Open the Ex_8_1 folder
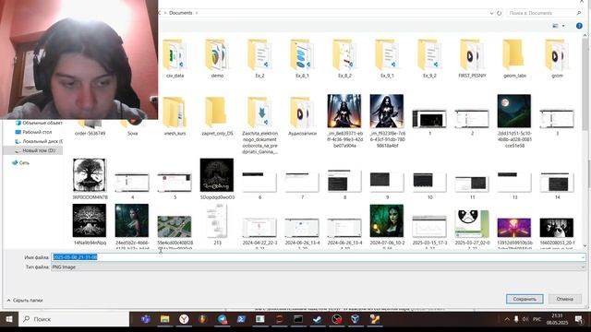Viewport: 591px width, 332px height. click(x=302, y=58)
